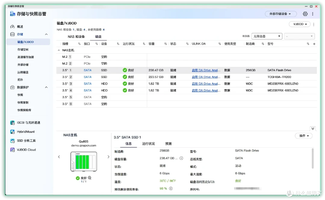
Task: Open the Actions dropdown in disk details
Action: (304, 136)
